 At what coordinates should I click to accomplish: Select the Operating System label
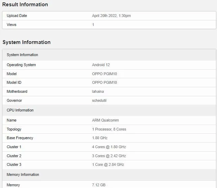point(21,65)
